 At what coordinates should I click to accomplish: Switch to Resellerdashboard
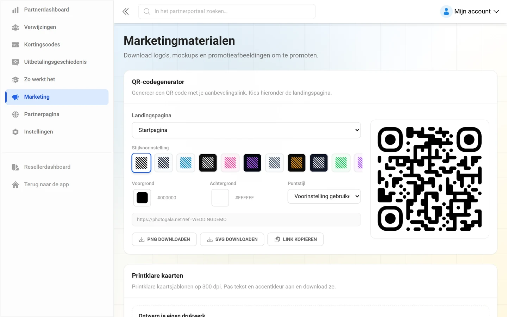pos(57,167)
